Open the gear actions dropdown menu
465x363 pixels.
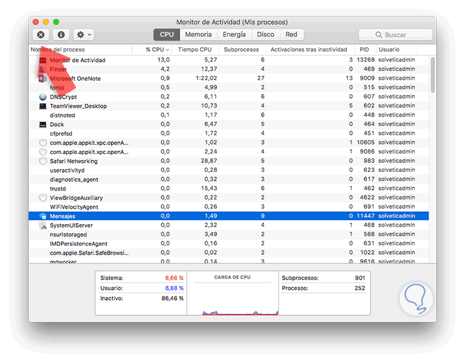pos(84,34)
